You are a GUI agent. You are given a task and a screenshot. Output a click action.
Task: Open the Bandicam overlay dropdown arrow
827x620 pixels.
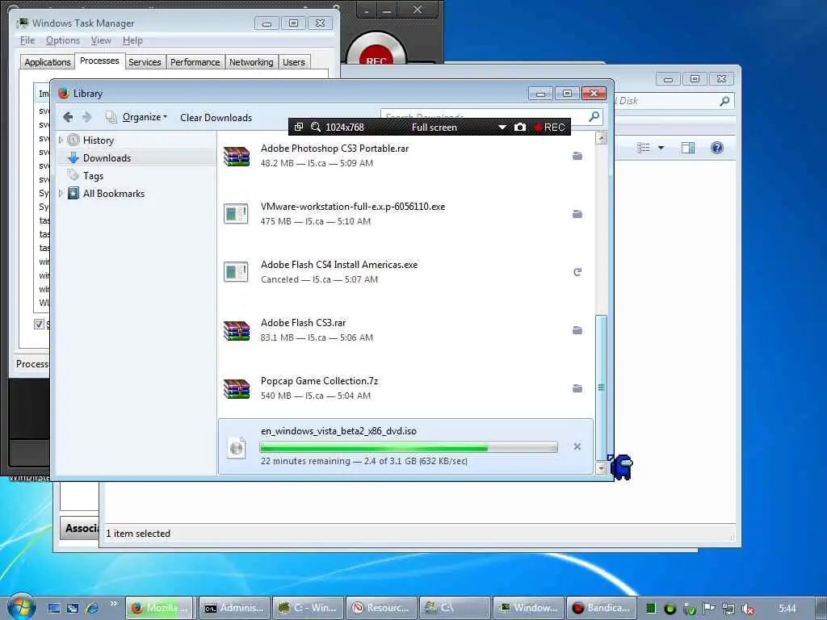coord(502,127)
